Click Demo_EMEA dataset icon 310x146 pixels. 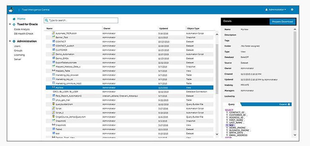point(53,58)
